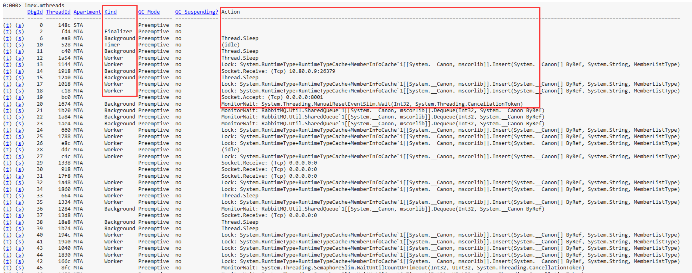Open (s) for thread 1a48
The image size is (692, 273).
click(x=20, y=183)
